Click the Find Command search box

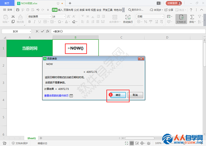[136, 10]
